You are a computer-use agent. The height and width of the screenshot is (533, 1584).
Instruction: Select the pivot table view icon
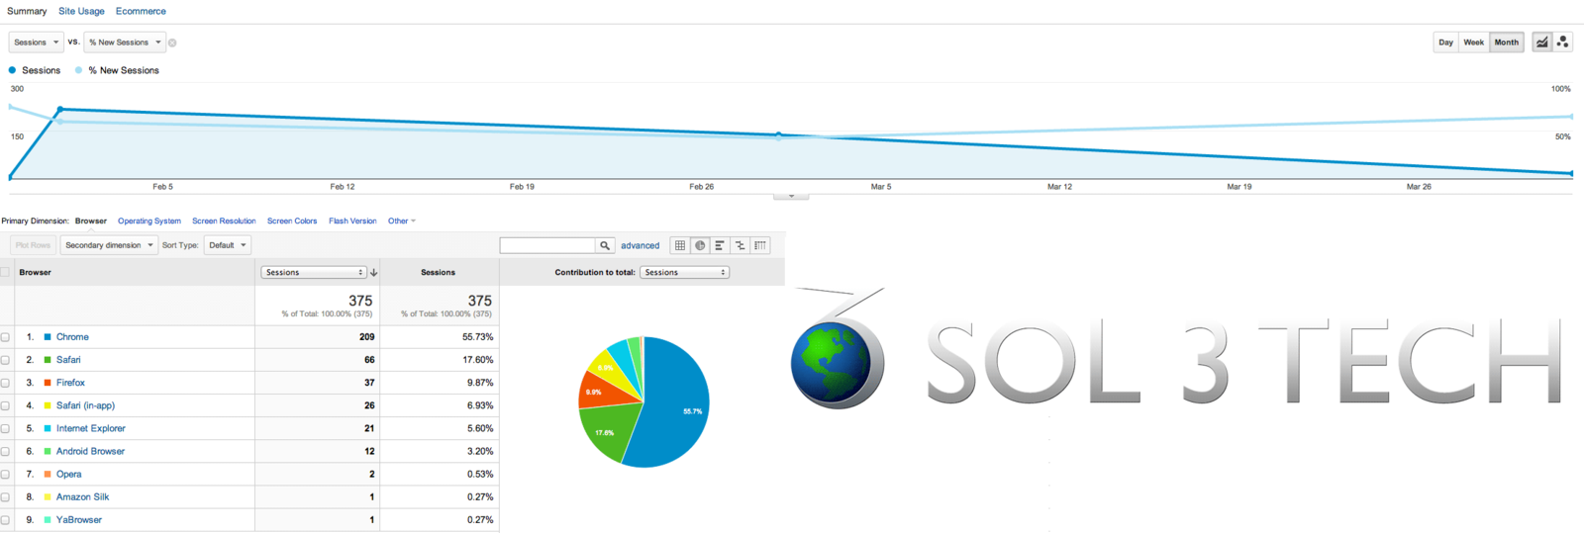(x=760, y=245)
